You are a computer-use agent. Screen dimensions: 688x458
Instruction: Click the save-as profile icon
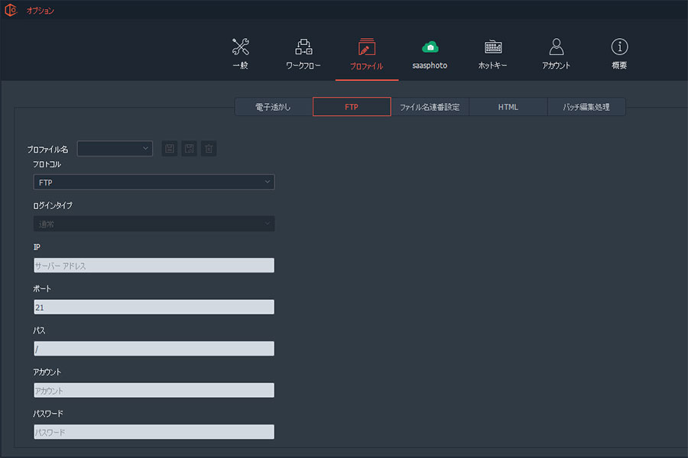[x=189, y=149]
